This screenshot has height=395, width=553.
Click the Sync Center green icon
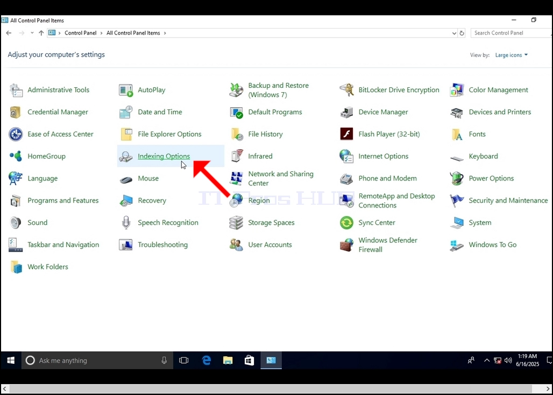(346, 223)
